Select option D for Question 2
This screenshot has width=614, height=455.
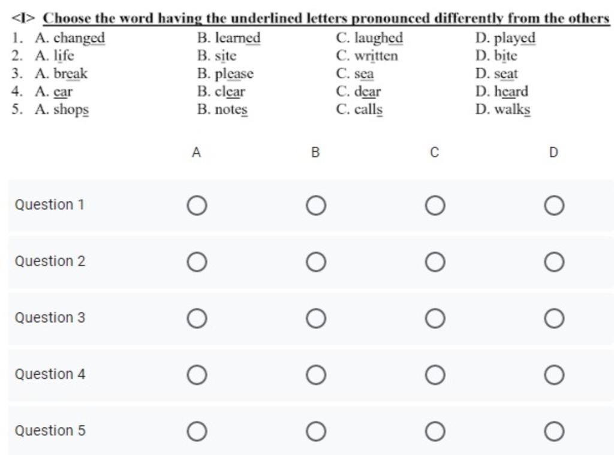553,262
